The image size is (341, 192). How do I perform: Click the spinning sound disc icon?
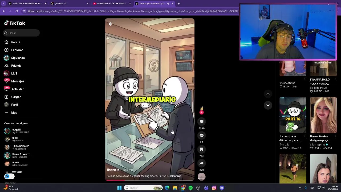point(202,177)
